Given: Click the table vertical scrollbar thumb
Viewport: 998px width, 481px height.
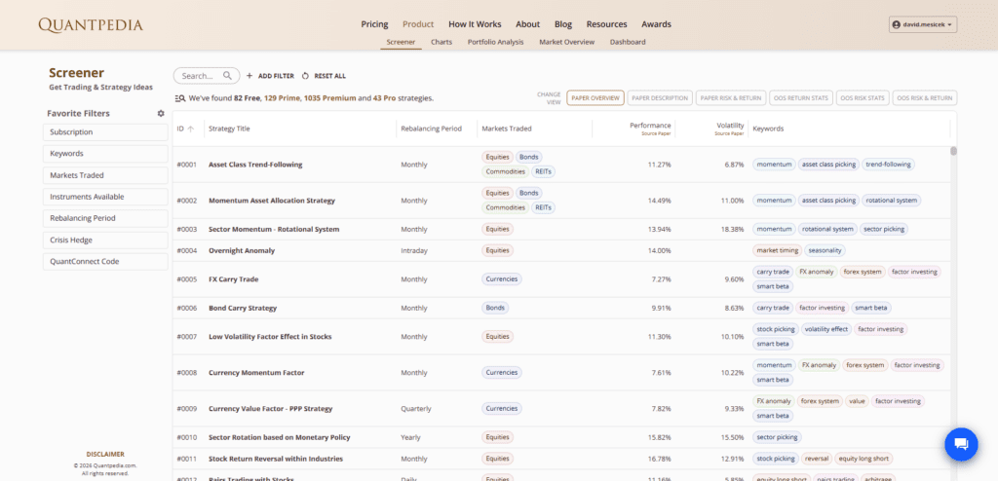Looking at the screenshot, I should tap(953, 151).
